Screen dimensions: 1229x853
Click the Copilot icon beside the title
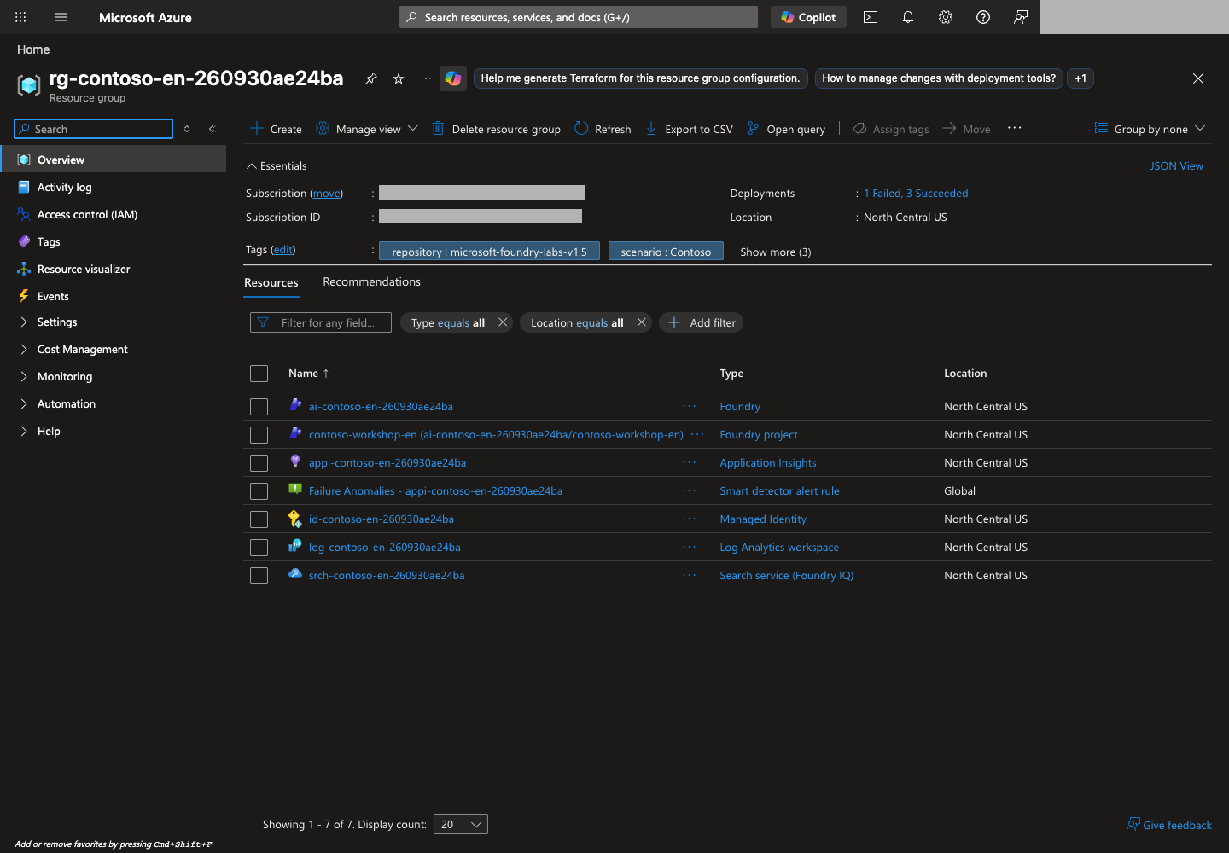pyautogui.click(x=453, y=78)
